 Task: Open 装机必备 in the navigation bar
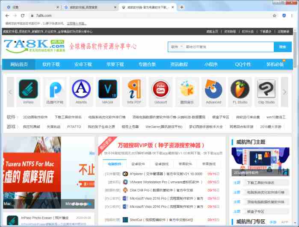275,64
